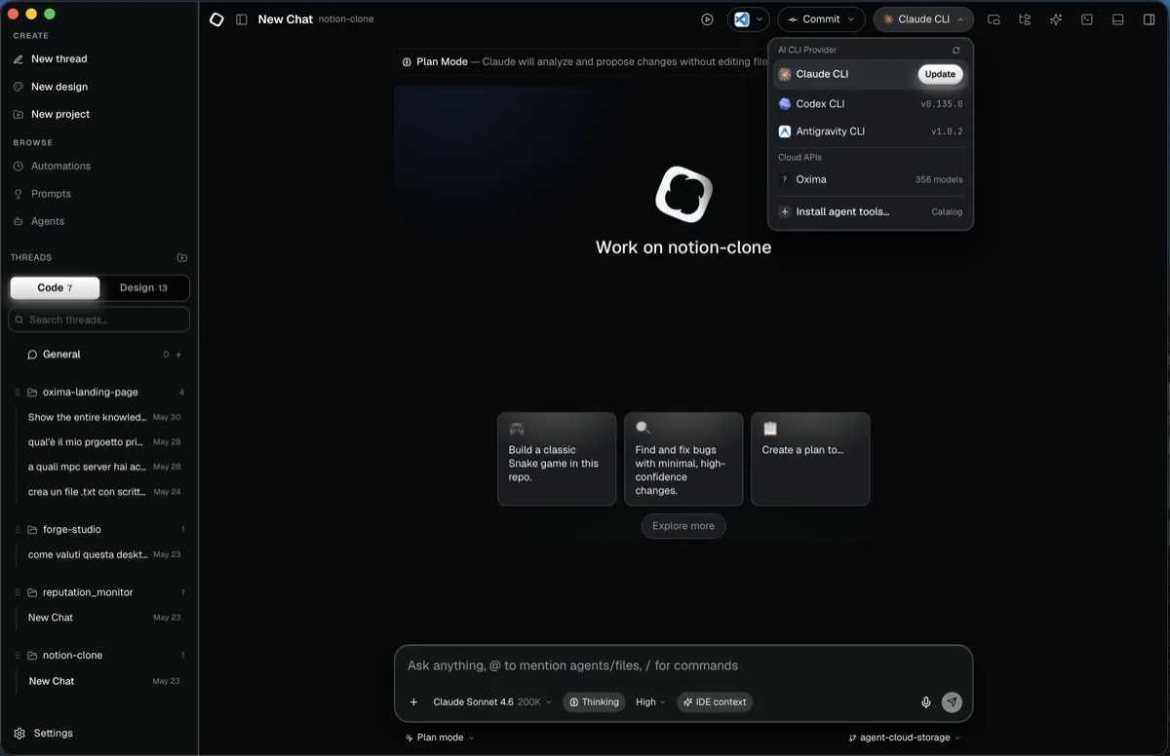Click the sparkles AI icon in toolbar

point(1056,19)
